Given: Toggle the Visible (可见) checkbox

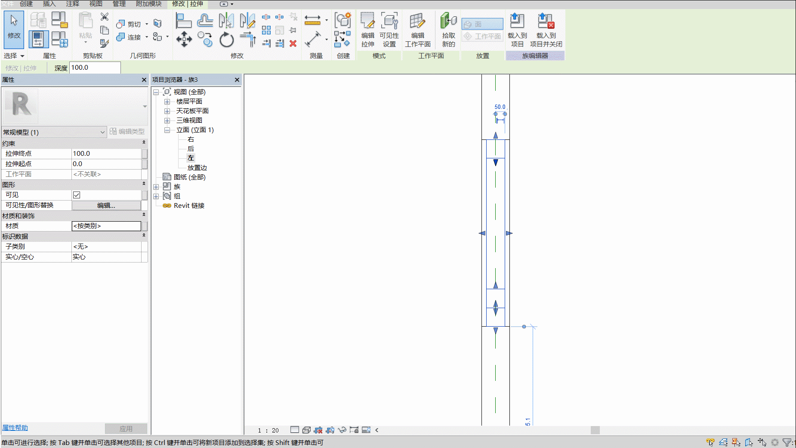Looking at the screenshot, I should coord(77,195).
